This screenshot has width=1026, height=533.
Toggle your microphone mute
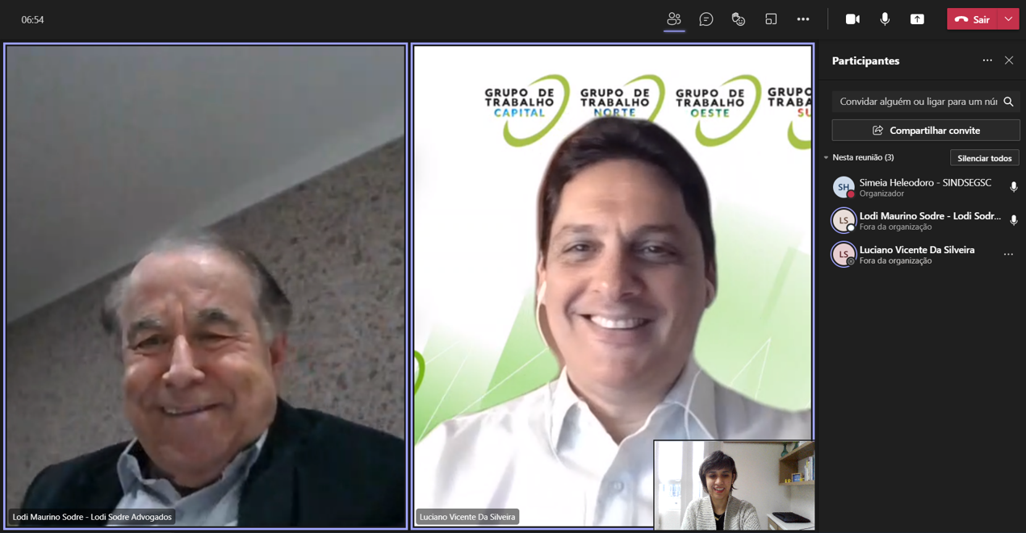885,19
